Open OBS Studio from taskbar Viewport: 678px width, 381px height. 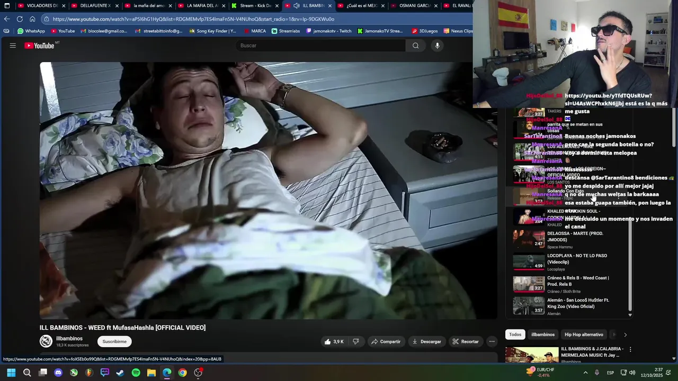tap(198, 373)
